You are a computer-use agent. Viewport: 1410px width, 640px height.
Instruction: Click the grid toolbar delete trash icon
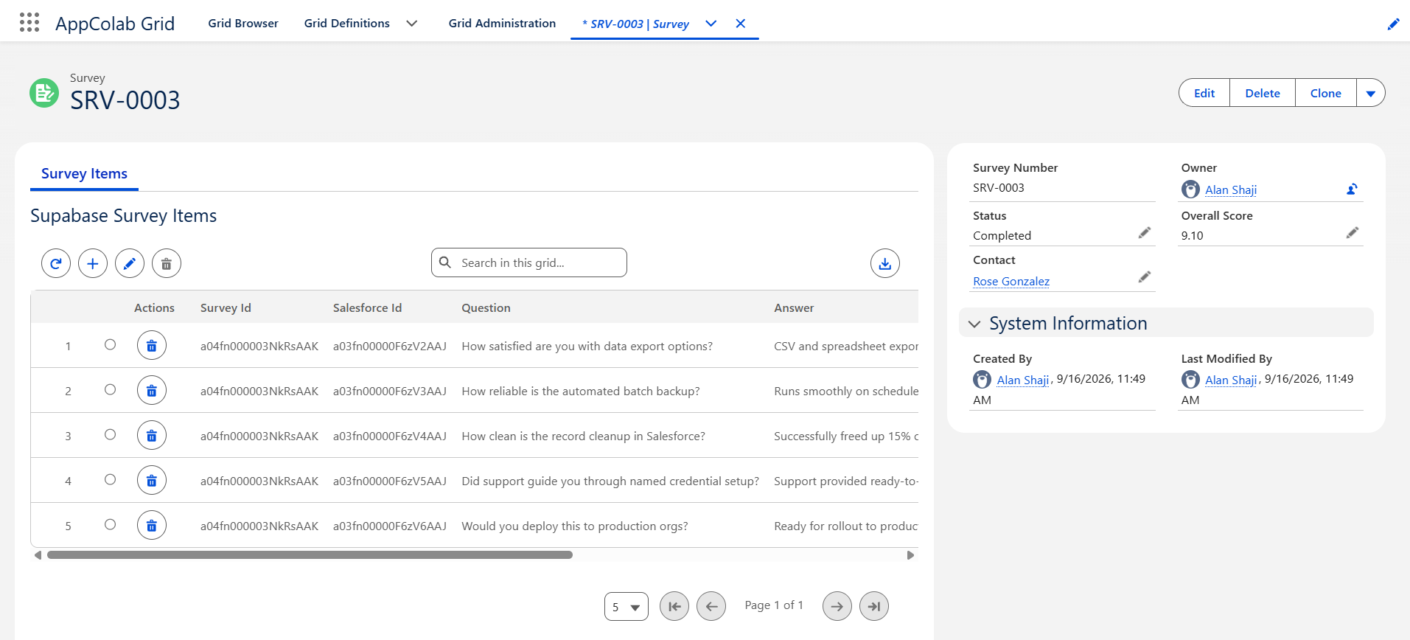[167, 263]
